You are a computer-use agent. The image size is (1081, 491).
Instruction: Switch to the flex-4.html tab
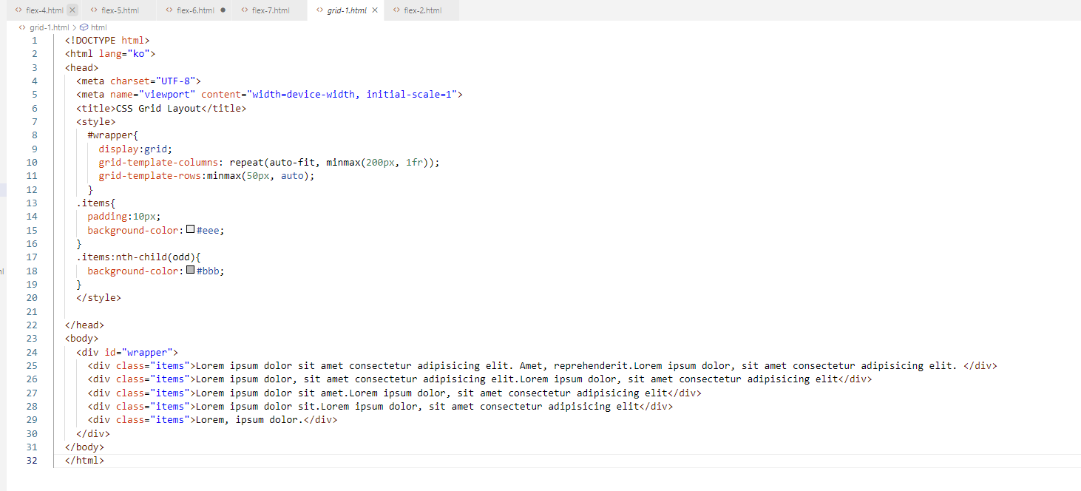pos(44,10)
